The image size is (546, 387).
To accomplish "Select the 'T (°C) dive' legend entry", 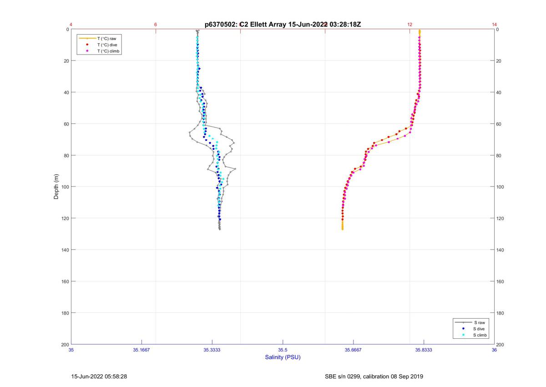I will click(100, 45).
